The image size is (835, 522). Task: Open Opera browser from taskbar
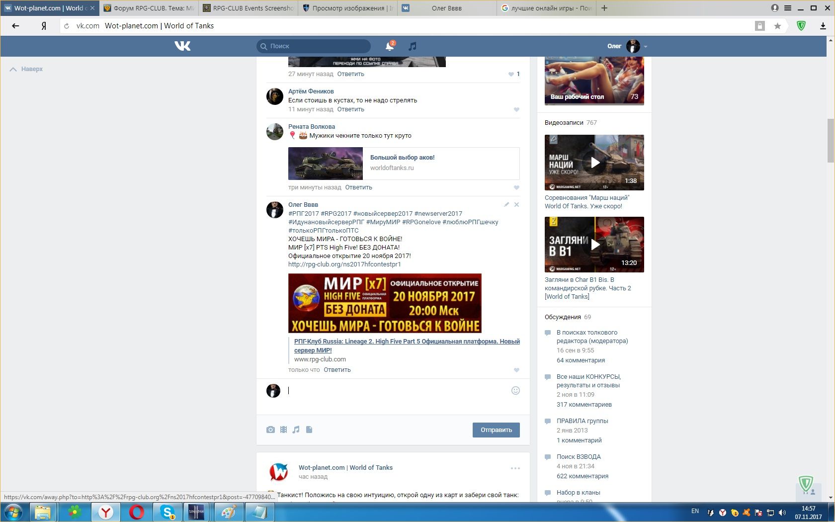136,512
